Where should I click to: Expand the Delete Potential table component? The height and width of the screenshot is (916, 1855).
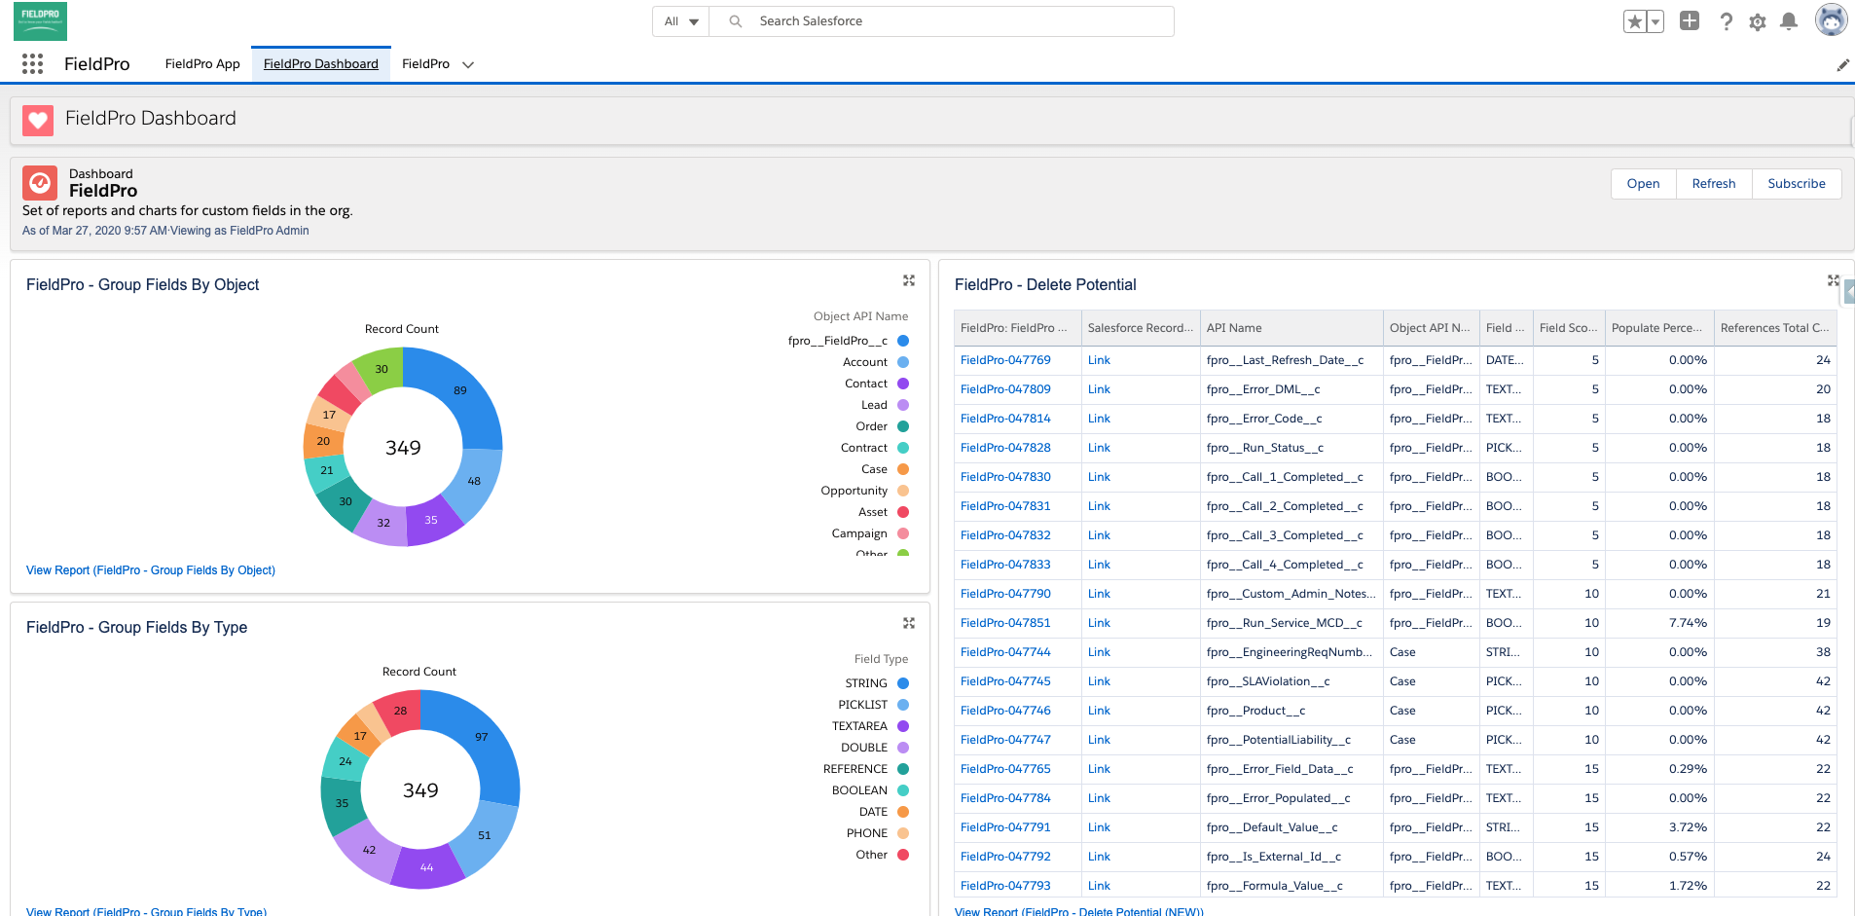coord(1834,280)
